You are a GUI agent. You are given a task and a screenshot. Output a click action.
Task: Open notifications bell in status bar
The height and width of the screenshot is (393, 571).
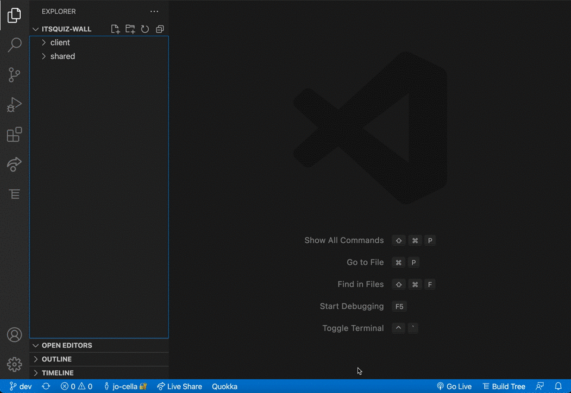pos(559,386)
